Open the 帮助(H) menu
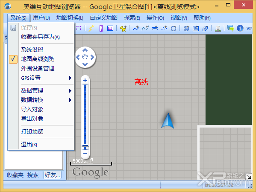 pos(202,17)
